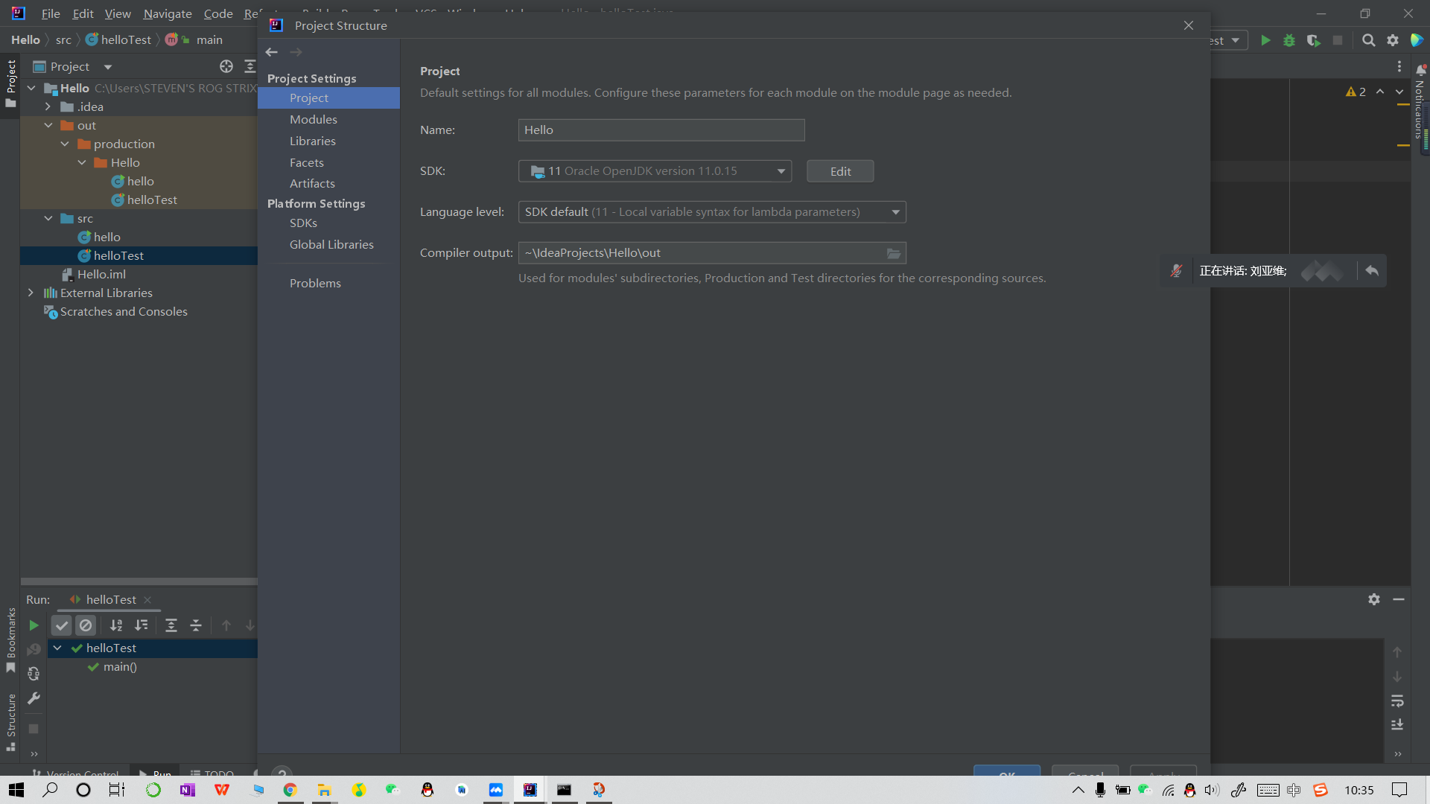Collapse the out folder
Viewport: 1430px width, 804px height.
click(48, 125)
